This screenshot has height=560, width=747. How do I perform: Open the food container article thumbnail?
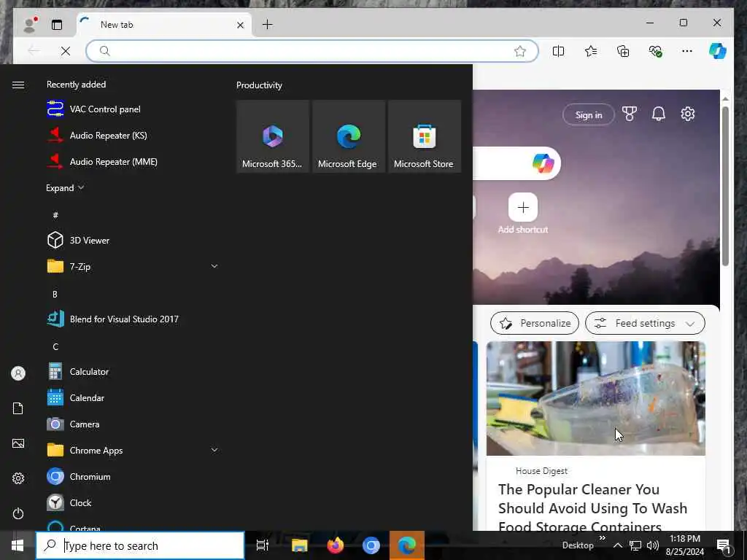pos(595,398)
